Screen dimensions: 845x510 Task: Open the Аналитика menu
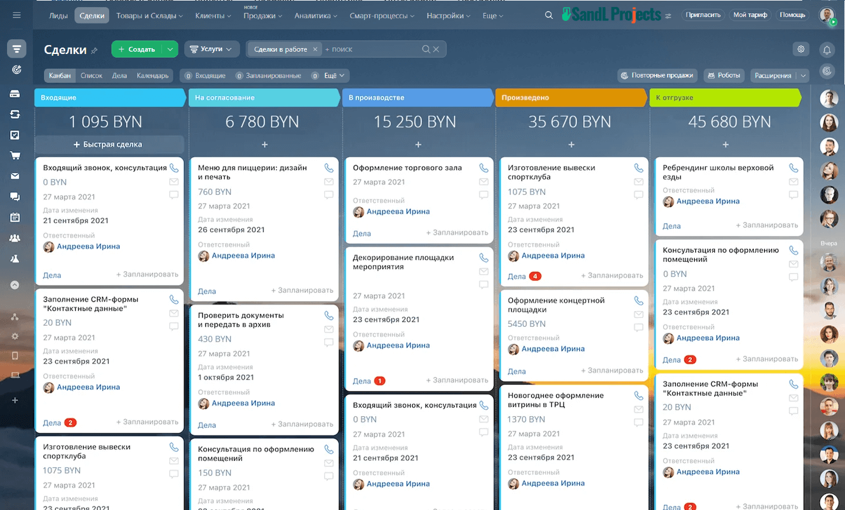[x=316, y=16]
